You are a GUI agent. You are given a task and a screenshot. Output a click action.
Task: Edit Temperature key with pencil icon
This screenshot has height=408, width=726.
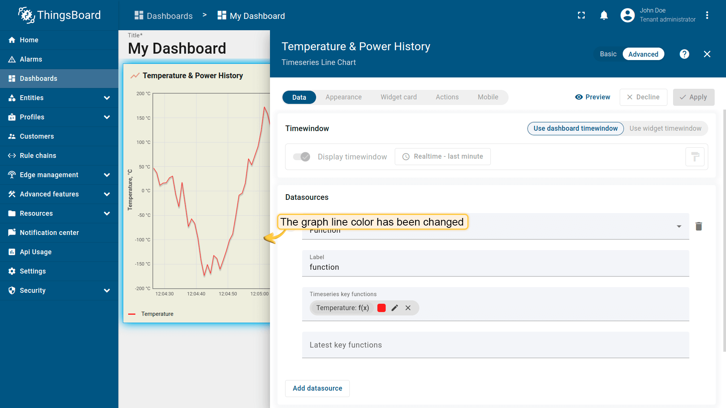[395, 308]
